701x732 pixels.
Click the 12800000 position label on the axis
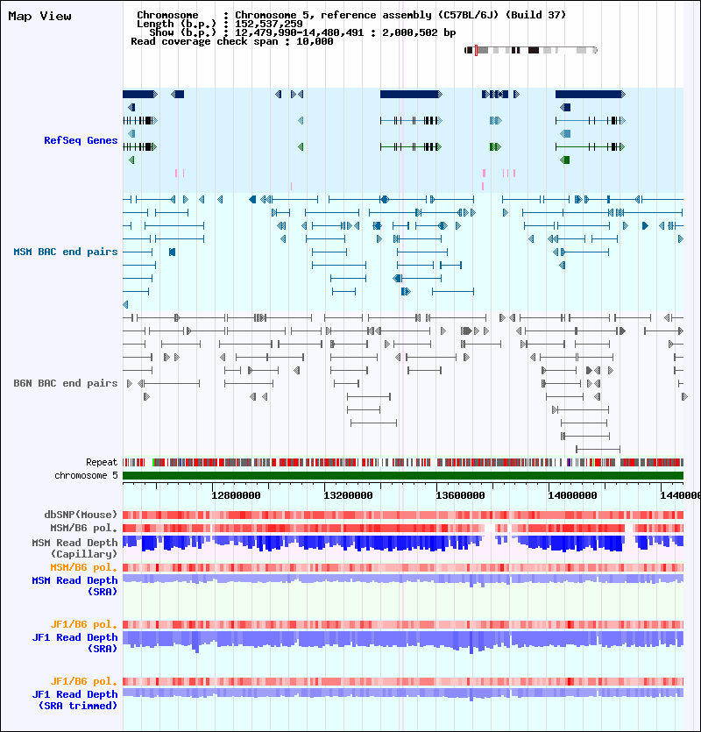pos(236,495)
